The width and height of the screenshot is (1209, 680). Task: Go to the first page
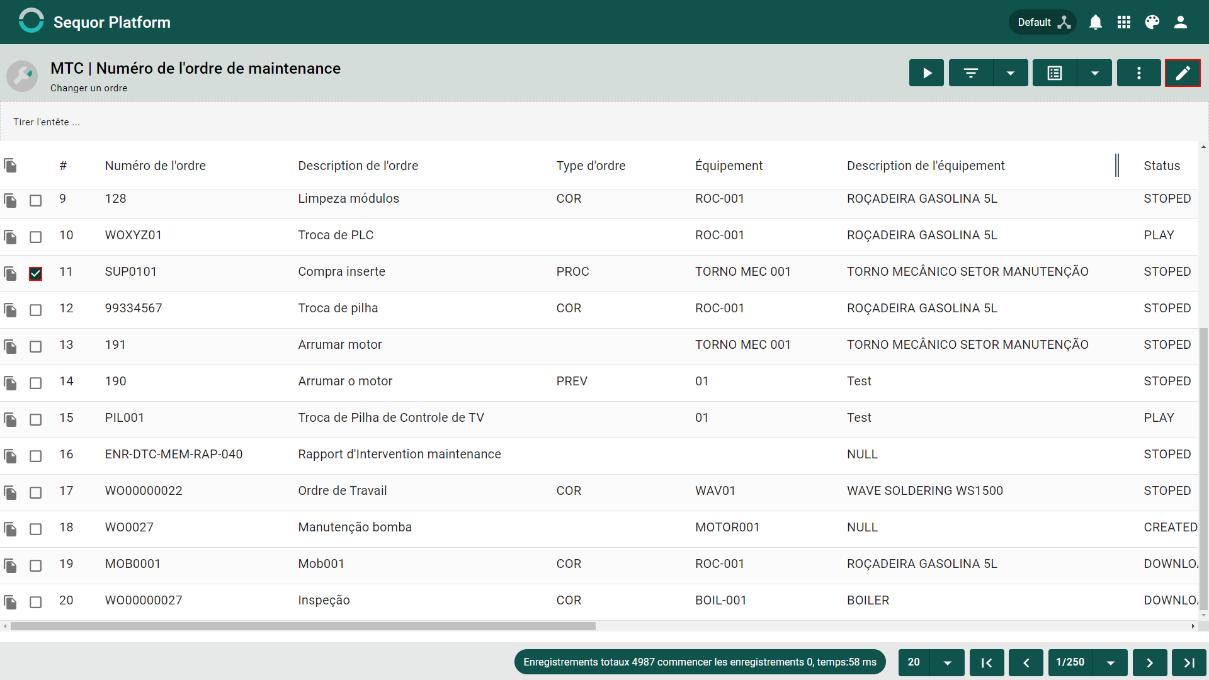987,662
